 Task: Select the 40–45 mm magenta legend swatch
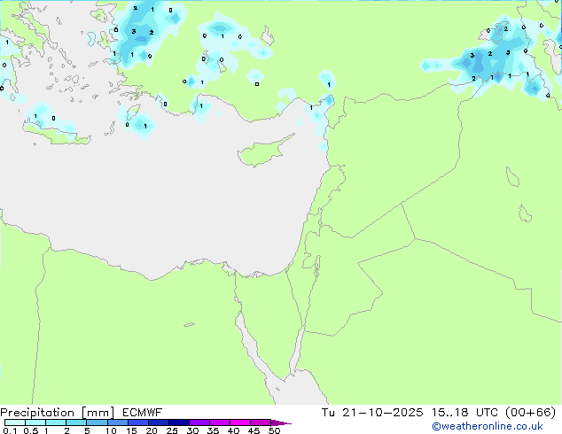tap(240, 422)
